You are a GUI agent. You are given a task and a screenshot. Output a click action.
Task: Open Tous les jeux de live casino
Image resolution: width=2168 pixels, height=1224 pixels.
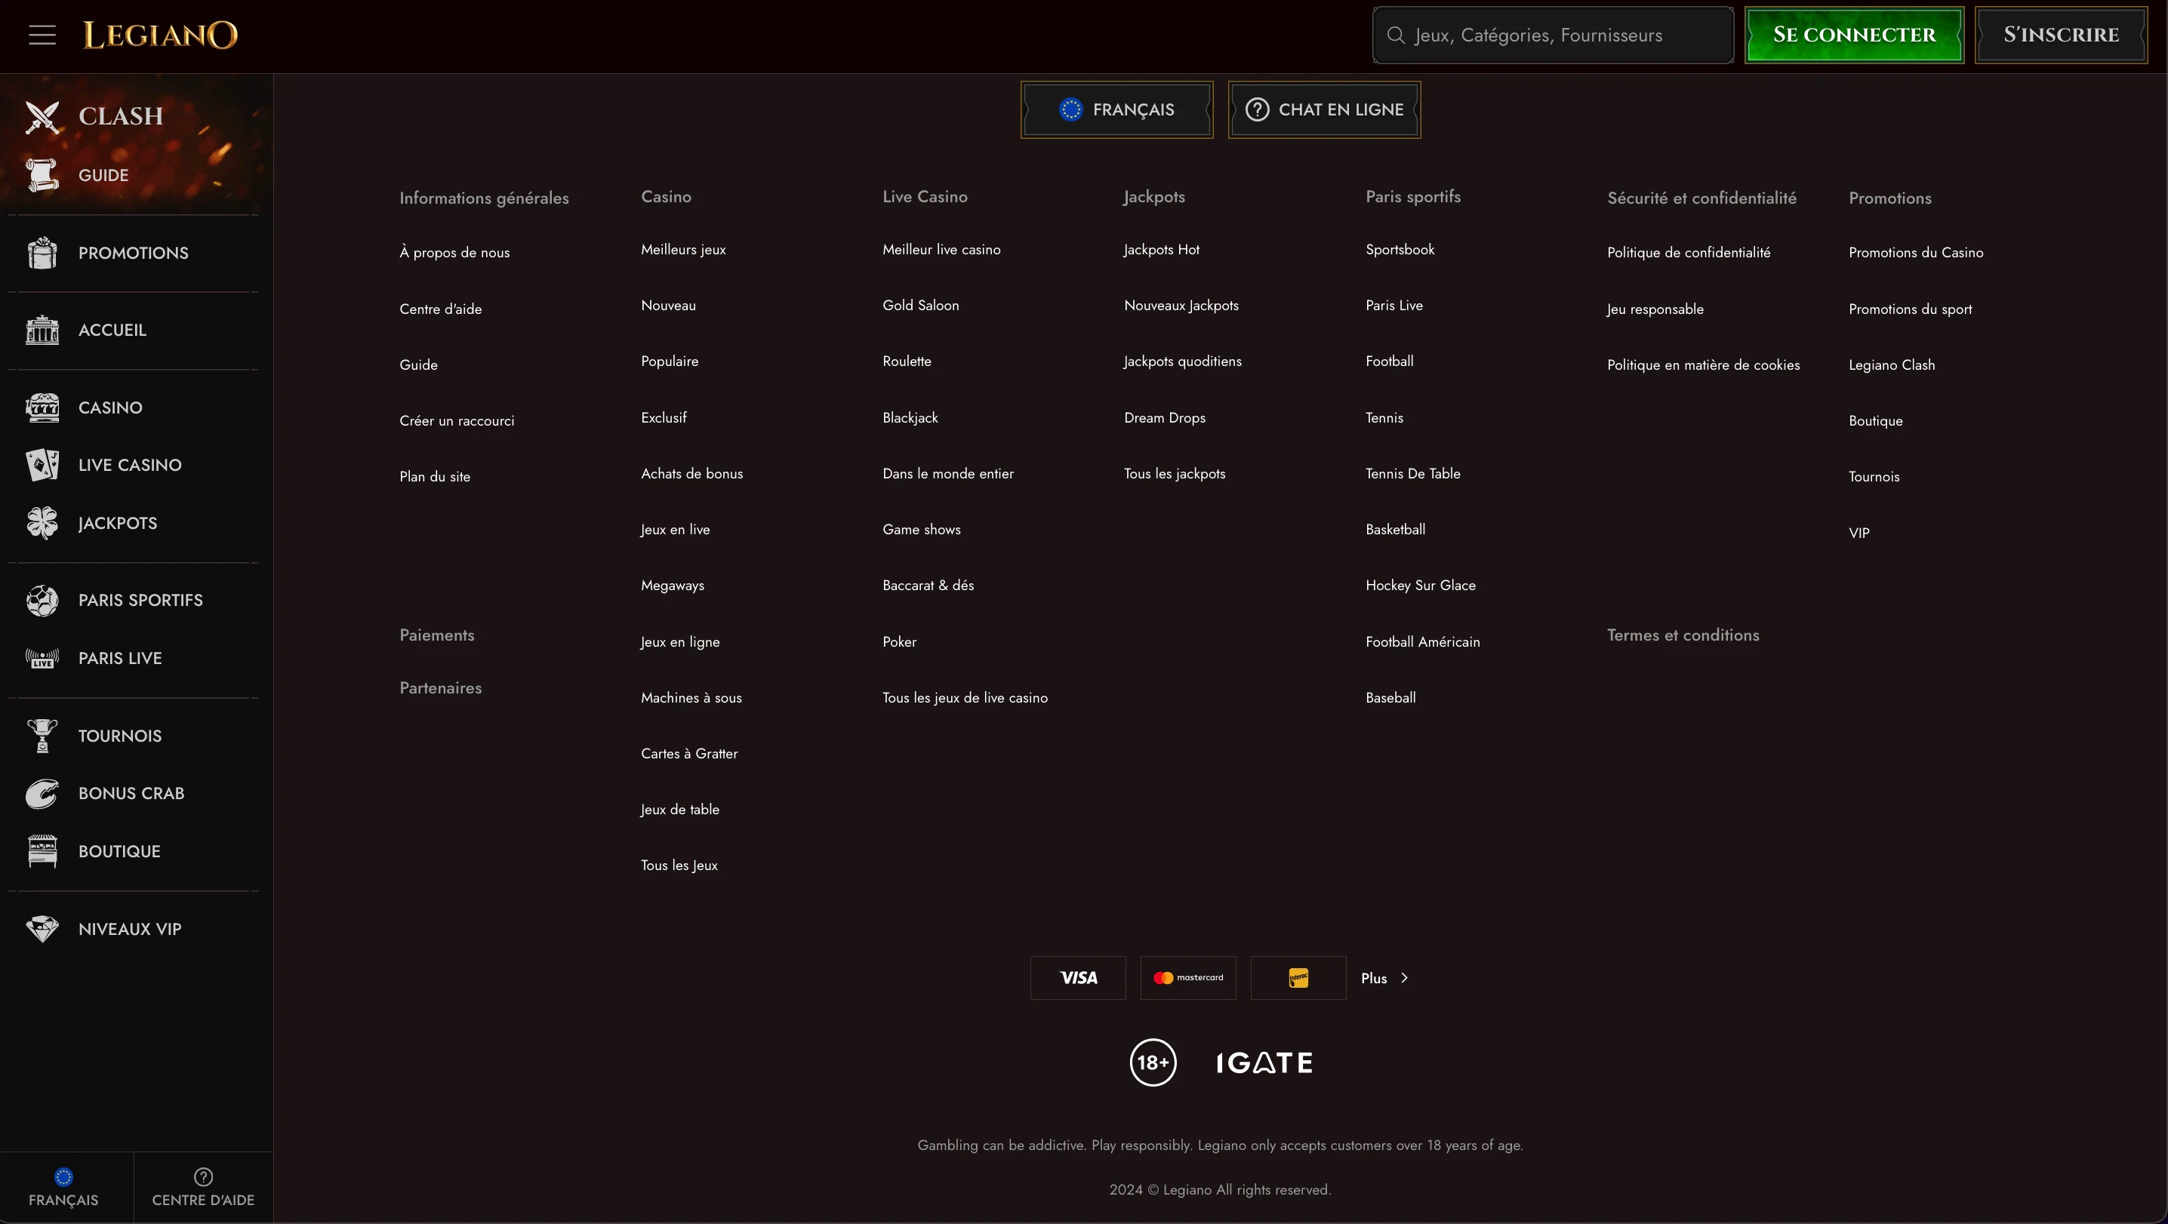[x=965, y=697]
